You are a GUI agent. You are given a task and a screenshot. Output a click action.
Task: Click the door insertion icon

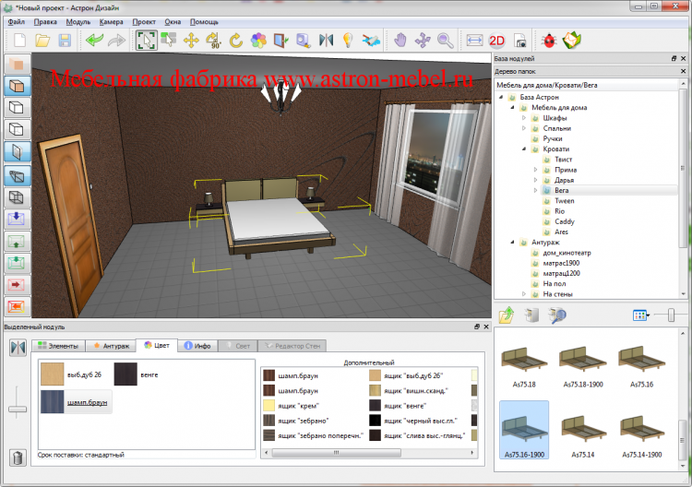pos(281,41)
